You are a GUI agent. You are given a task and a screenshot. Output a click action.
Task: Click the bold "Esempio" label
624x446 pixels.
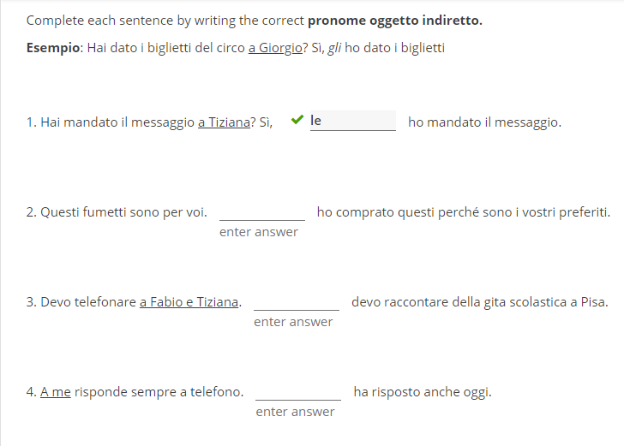point(53,48)
